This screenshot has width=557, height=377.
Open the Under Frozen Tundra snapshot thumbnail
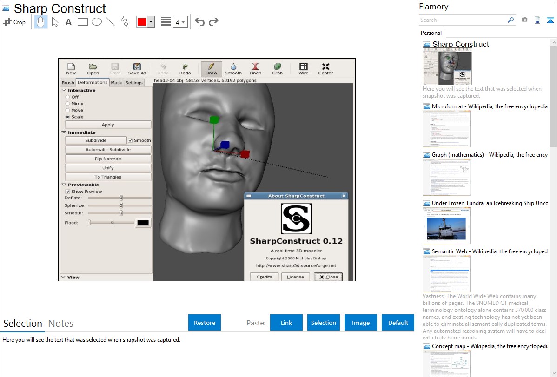point(446,226)
